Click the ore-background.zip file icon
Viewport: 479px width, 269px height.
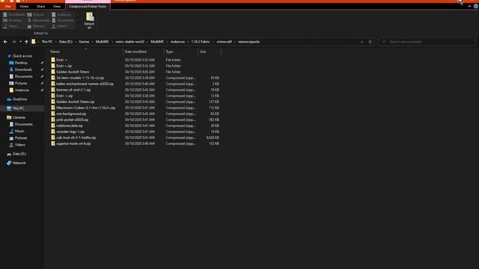[53, 114]
